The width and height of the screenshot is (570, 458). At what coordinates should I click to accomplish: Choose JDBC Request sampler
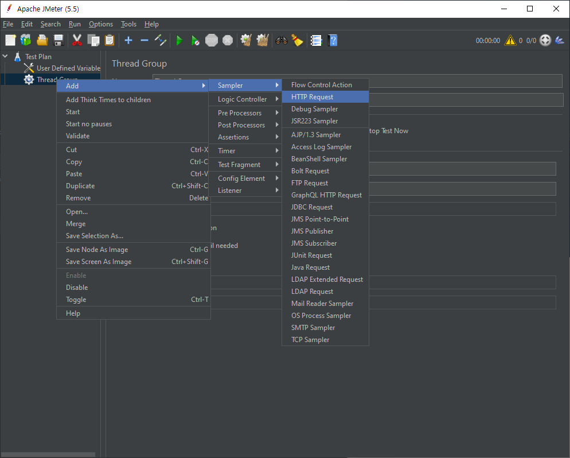[x=325, y=207]
